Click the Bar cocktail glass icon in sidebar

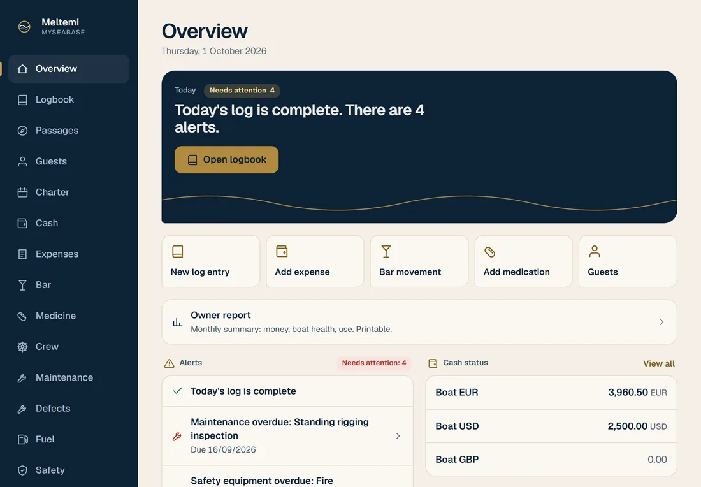(x=22, y=285)
